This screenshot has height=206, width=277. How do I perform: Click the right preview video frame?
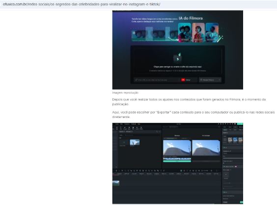206,148
